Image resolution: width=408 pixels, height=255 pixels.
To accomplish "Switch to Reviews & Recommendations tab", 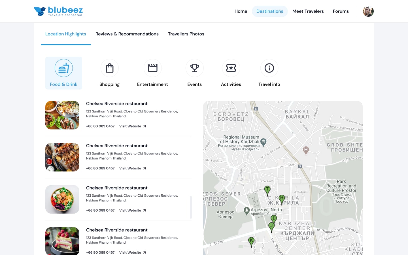I will 127,34.
